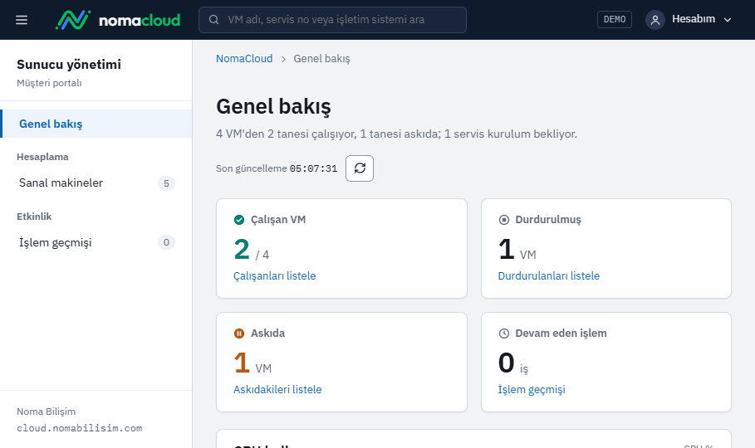The width and height of the screenshot is (755, 448).
Task: Open the hamburger navigation menu
Action: point(22,20)
